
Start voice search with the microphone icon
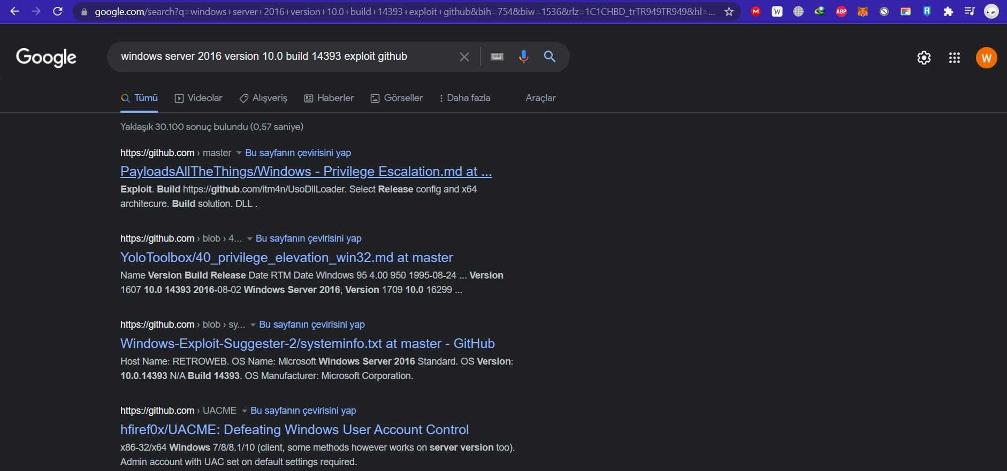[523, 57]
